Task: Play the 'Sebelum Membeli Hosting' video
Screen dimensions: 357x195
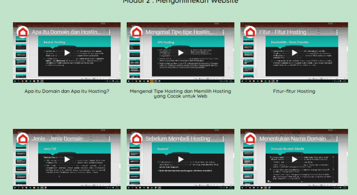Action: tap(181, 159)
